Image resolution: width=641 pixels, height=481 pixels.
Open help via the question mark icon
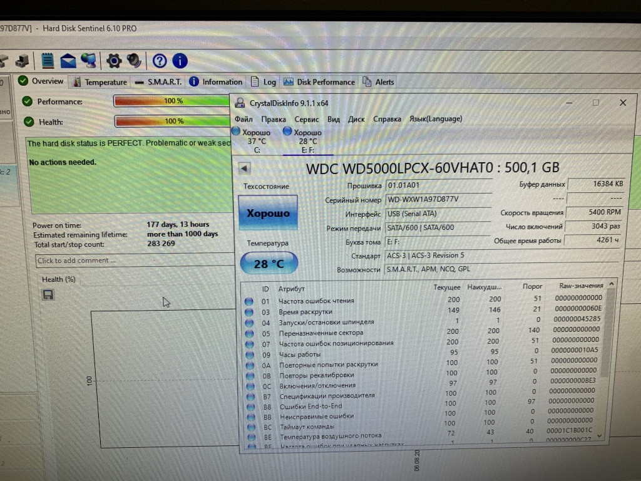(160, 61)
